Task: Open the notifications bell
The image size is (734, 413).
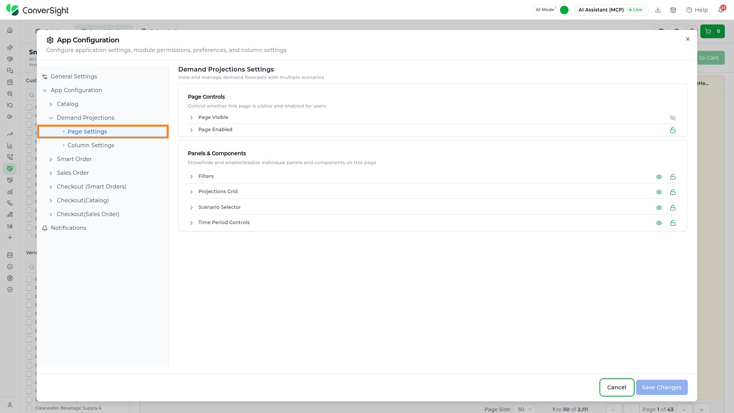Action: coord(721,10)
